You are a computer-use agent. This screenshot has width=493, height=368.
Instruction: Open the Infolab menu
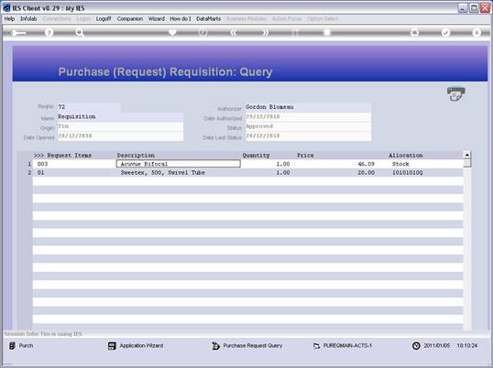(28, 19)
